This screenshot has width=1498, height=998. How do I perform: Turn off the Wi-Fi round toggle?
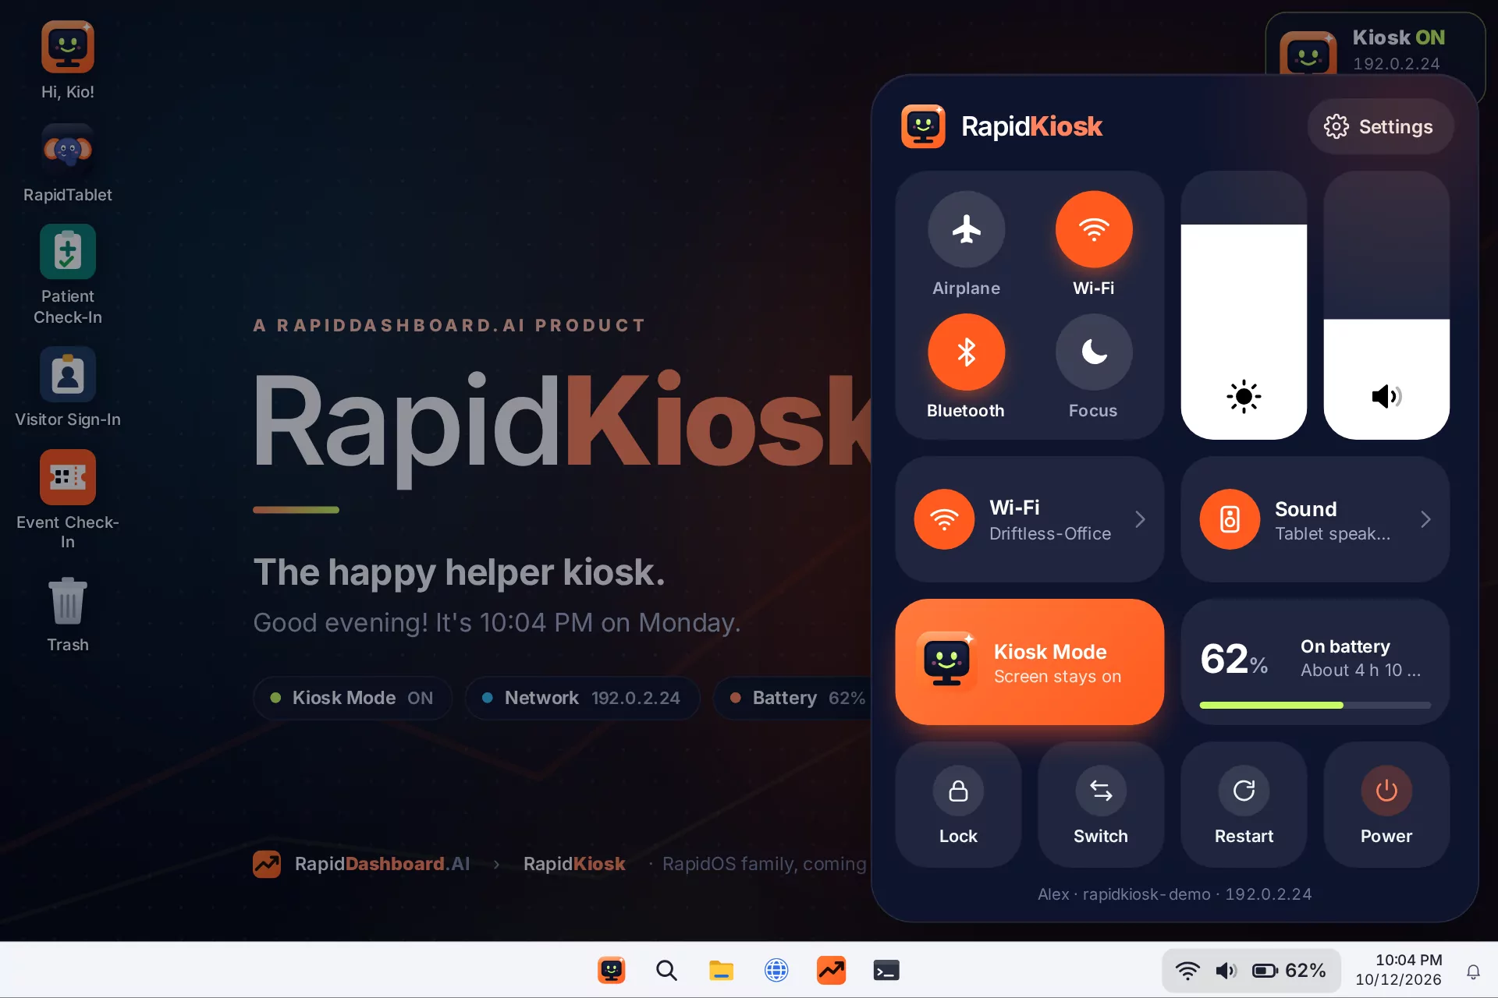1094,229
